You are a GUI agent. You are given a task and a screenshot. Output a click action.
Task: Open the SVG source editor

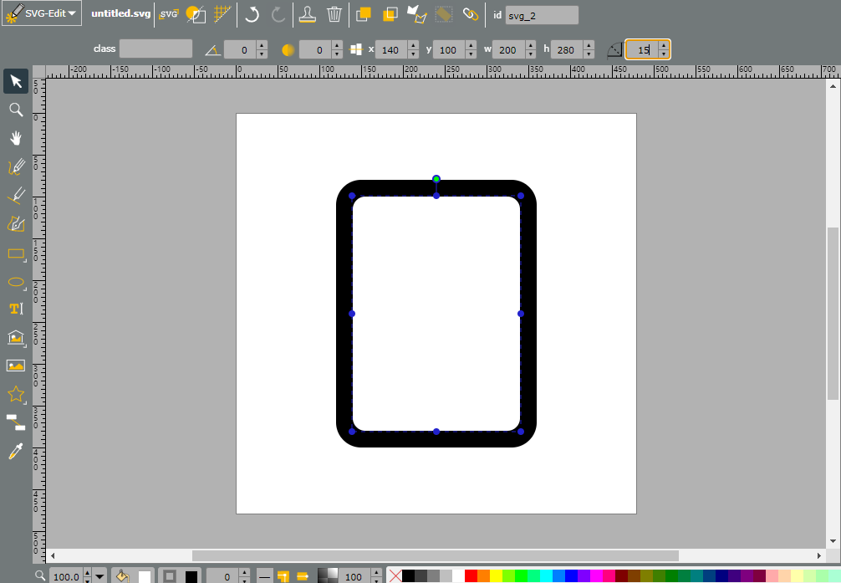169,14
